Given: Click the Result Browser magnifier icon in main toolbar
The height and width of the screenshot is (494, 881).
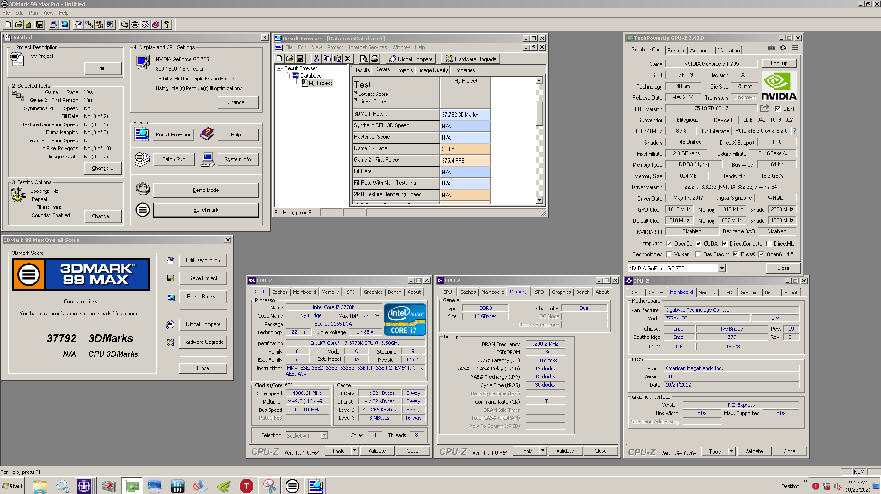Looking at the screenshot, I should 65,24.
